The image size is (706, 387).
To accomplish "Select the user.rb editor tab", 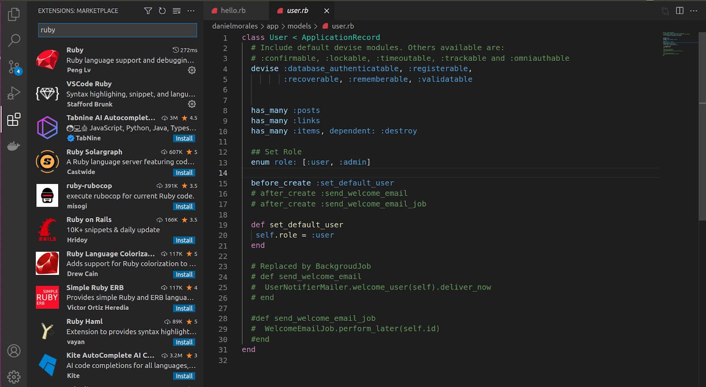I will 297,11.
